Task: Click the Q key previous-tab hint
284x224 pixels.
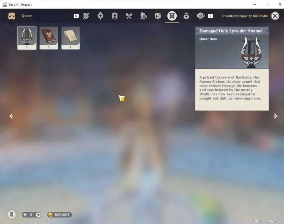Action: point(76,16)
